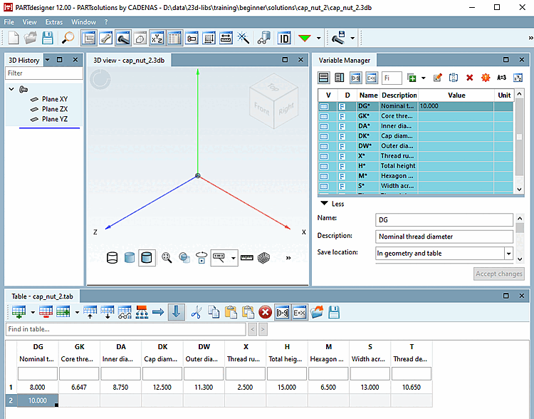Select Plane ZX in 3D History tree

coord(55,109)
